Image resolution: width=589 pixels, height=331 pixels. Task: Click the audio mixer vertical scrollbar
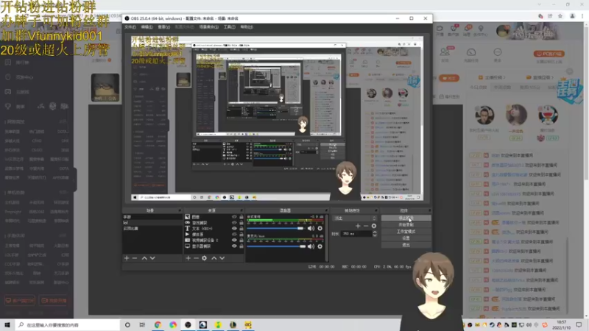click(327, 238)
